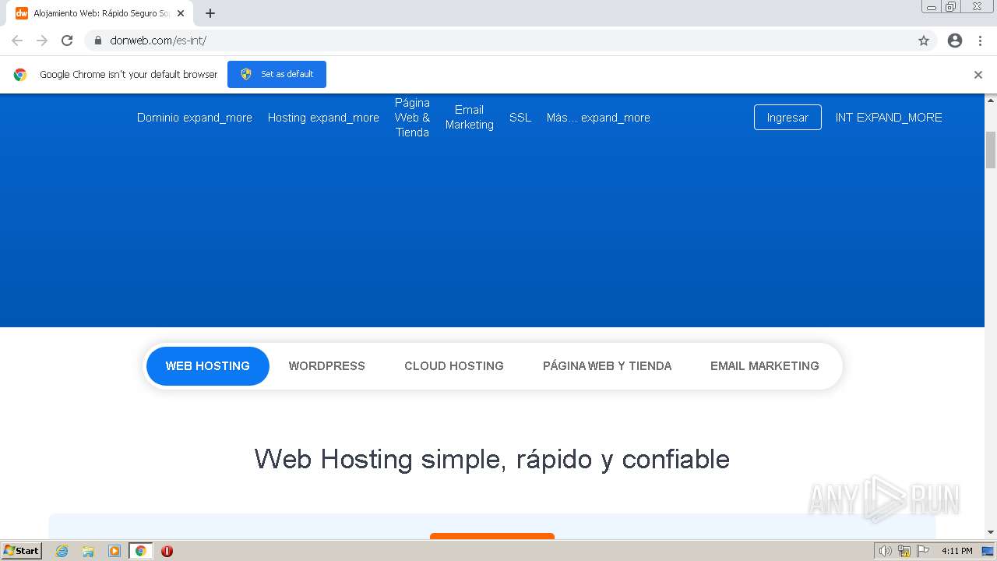Switch to the CLOUD HOSTING tab
This screenshot has width=997, height=561.
click(454, 366)
